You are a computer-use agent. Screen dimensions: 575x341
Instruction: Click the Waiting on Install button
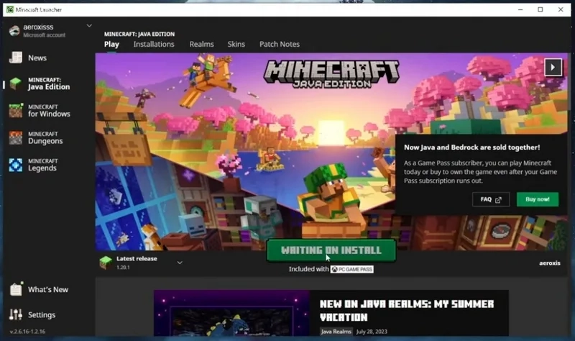click(x=331, y=250)
